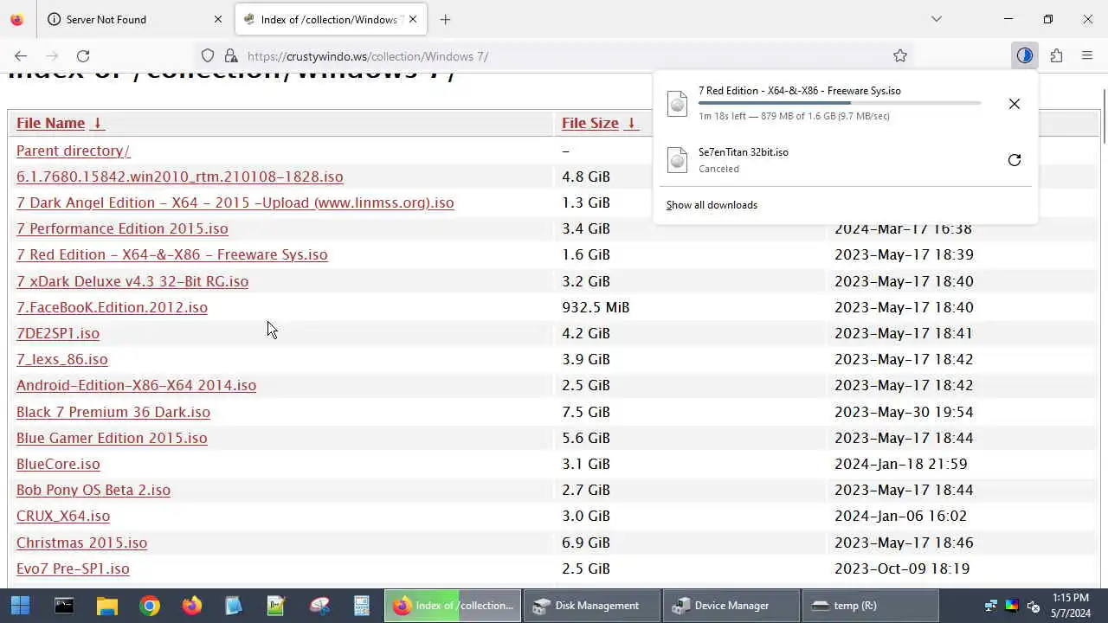Click the 7 Red Edition download progress bar

(840, 103)
